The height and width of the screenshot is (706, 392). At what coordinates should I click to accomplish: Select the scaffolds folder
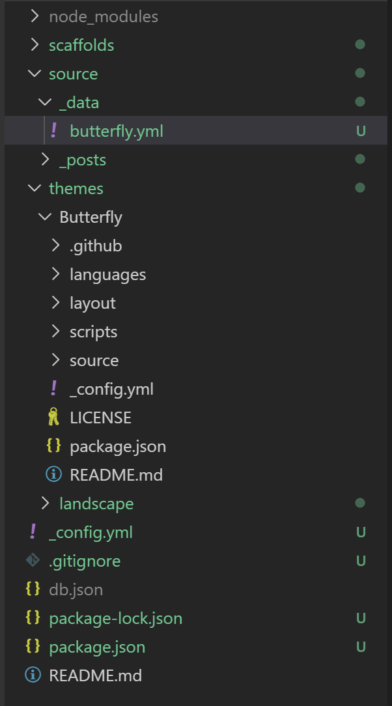pyautogui.click(x=81, y=45)
